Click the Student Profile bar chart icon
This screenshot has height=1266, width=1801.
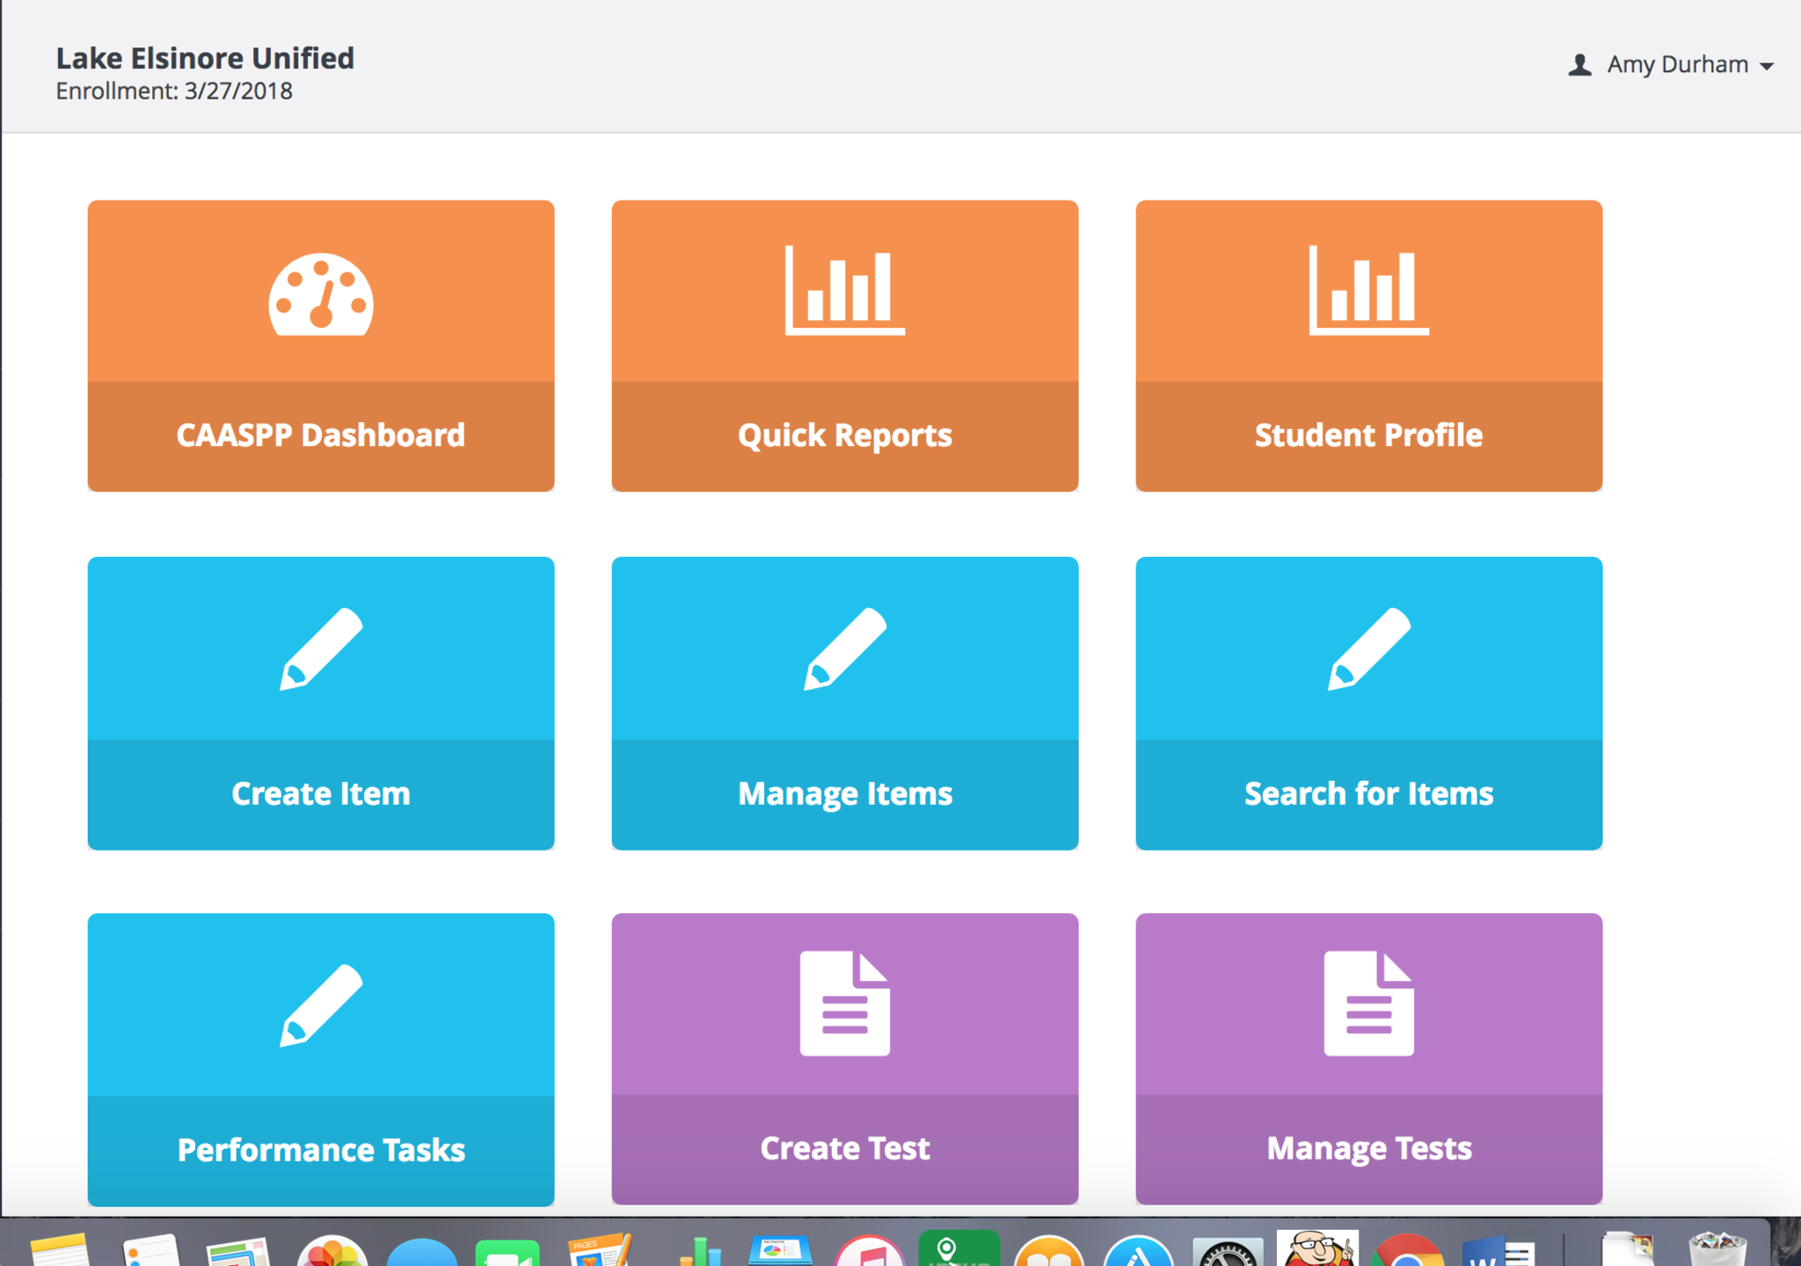pos(1368,290)
